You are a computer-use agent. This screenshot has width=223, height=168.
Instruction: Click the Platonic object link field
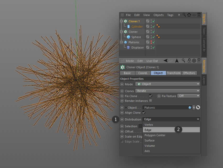[167, 108]
